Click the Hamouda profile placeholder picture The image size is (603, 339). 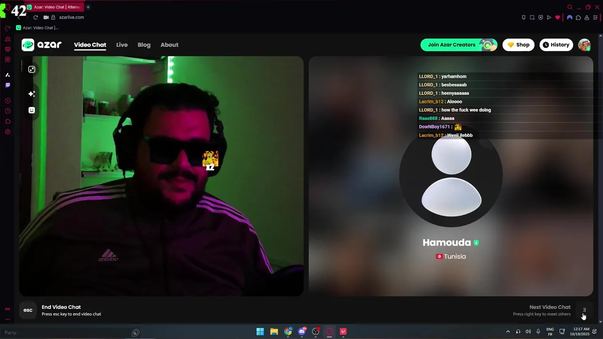[x=451, y=177]
